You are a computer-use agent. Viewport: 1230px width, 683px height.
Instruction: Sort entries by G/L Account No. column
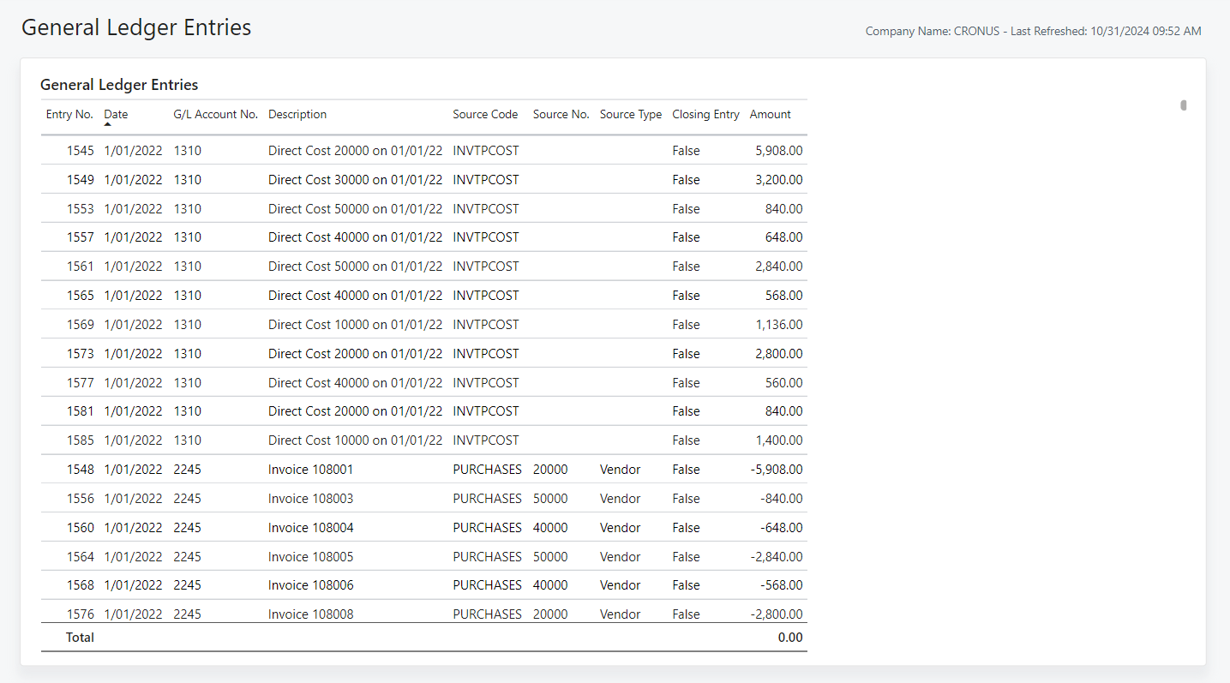215,114
